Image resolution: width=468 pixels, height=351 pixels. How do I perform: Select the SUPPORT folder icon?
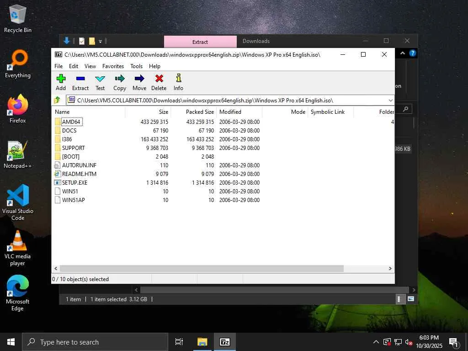coord(58,148)
